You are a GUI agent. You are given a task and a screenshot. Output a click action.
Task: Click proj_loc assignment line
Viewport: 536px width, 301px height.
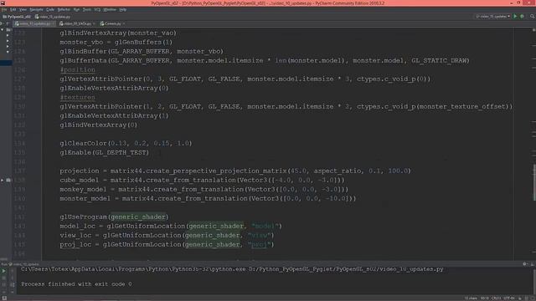click(x=167, y=245)
